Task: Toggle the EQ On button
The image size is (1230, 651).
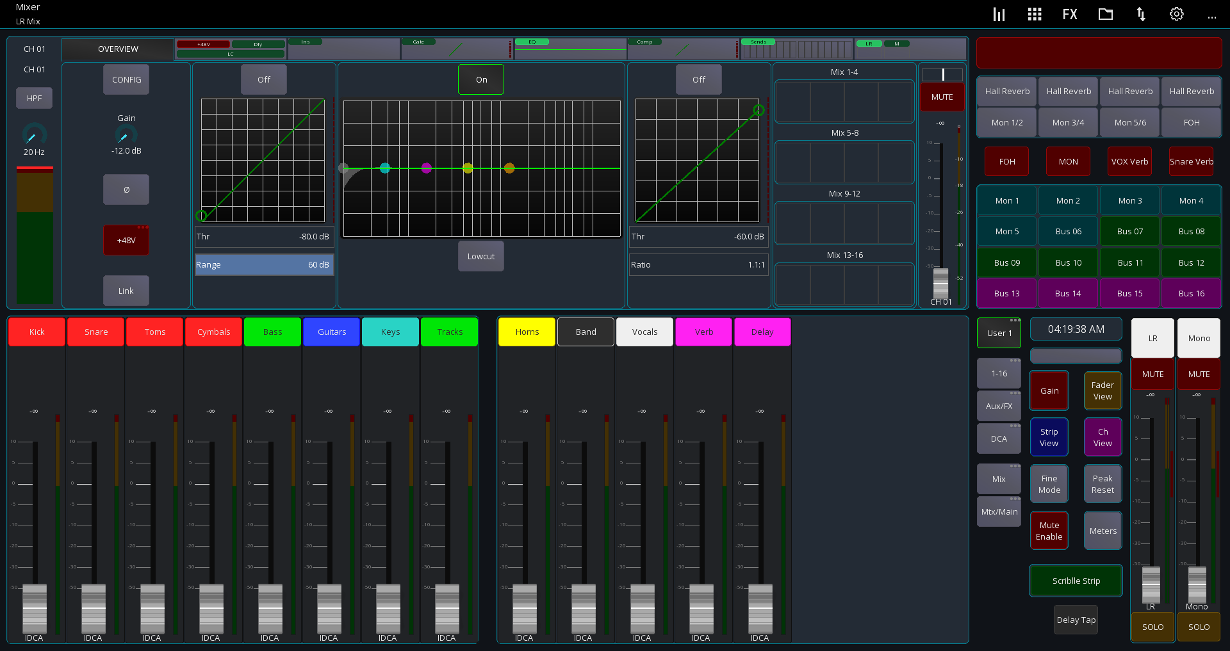Action: (481, 79)
